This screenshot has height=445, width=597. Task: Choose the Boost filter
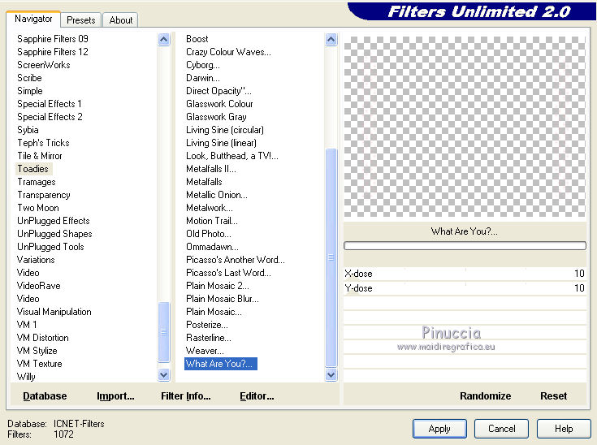coord(197,39)
